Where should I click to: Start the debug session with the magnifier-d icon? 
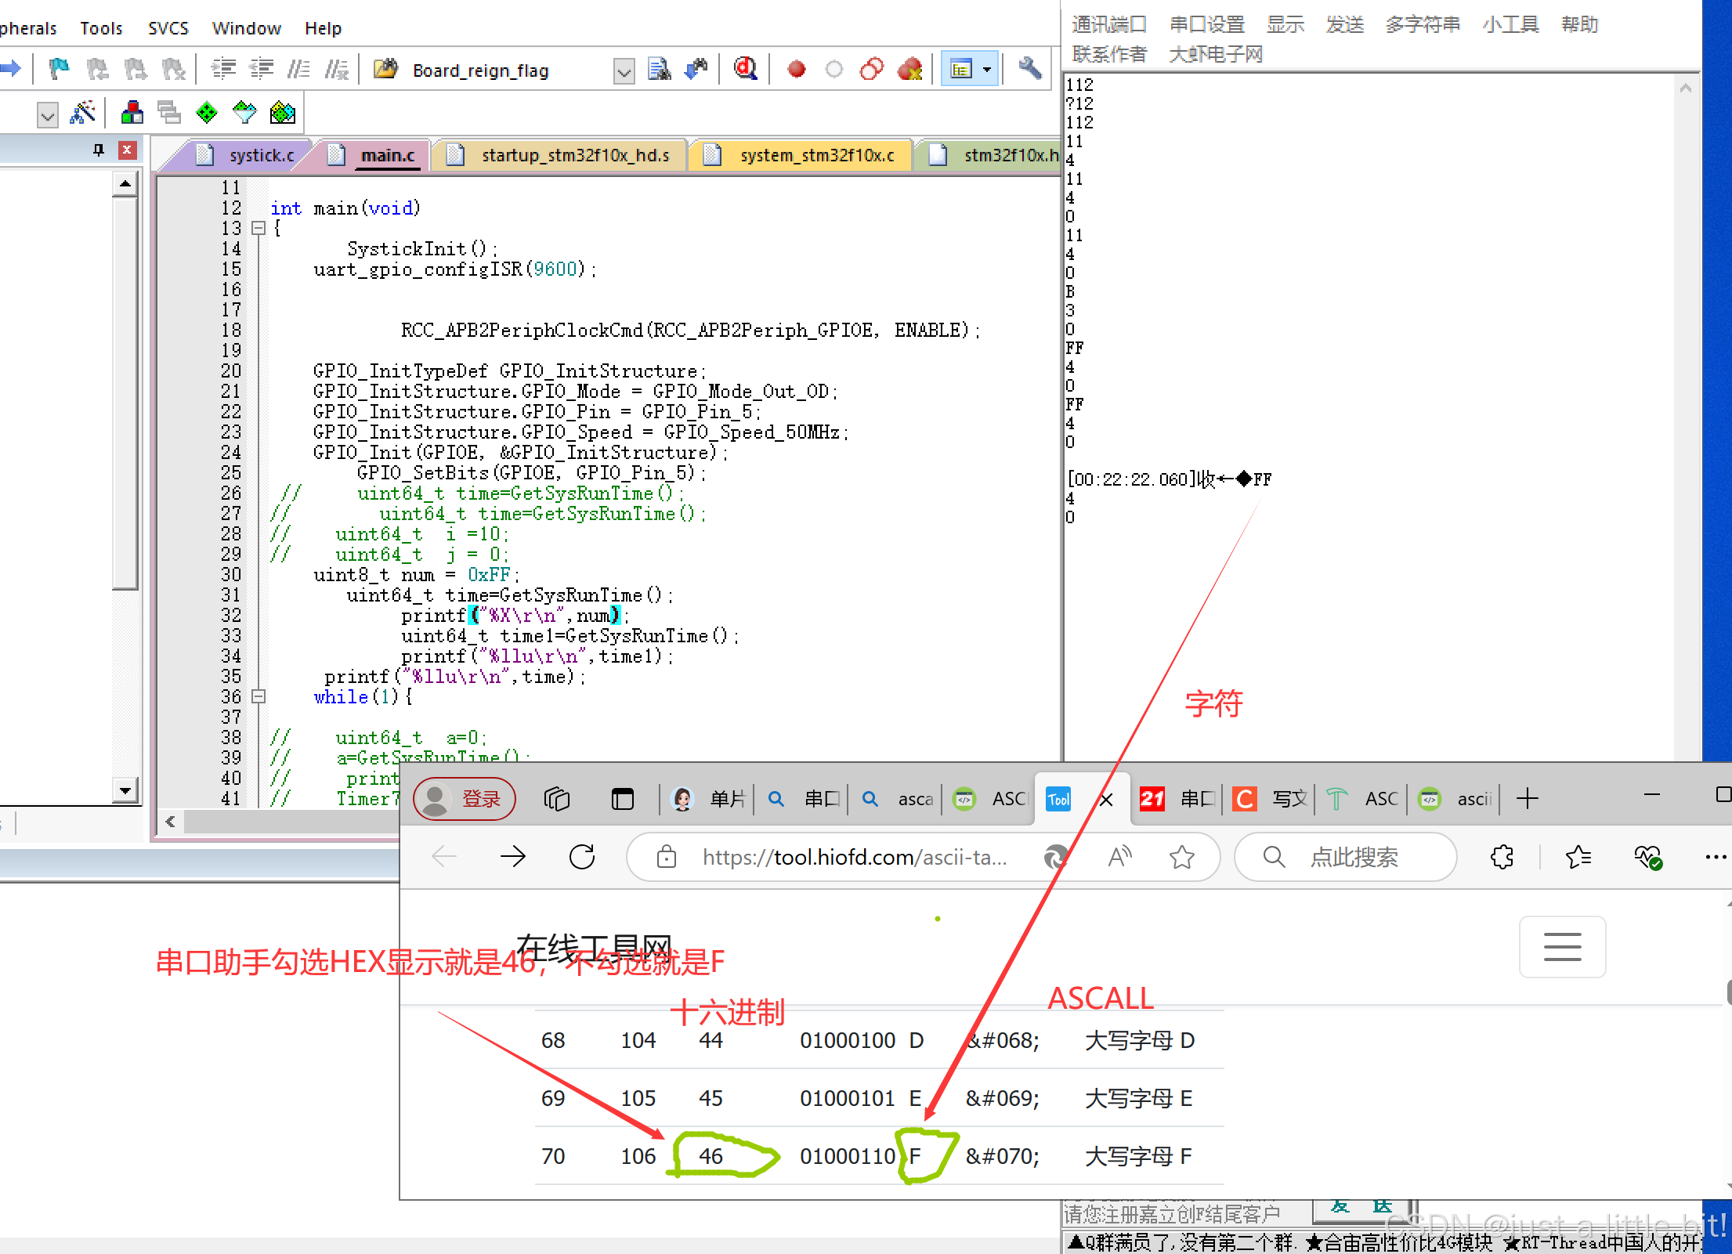(745, 70)
